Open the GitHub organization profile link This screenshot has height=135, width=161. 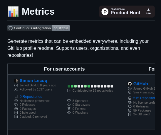tap(140, 84)
